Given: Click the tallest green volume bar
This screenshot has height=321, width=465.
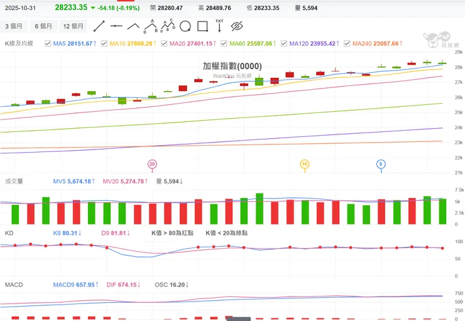Looking at the screenshot, I should (x=260, y=209).
